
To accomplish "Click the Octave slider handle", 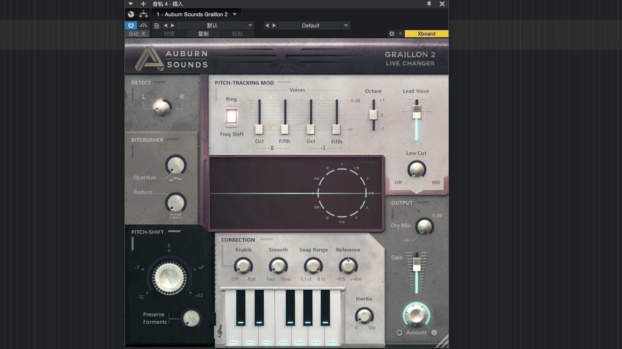I will coord(374,115).
